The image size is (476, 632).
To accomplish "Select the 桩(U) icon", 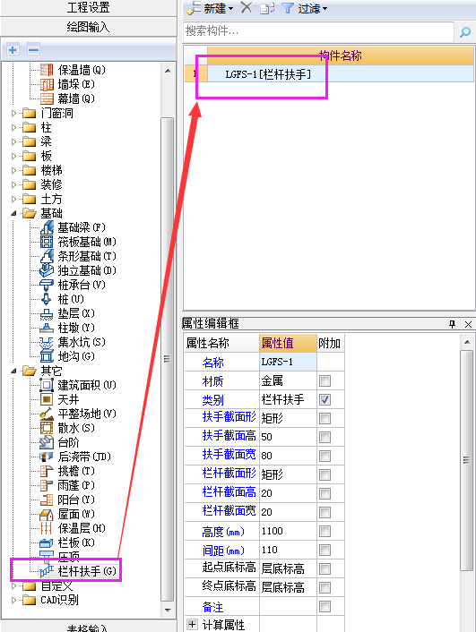I will click(47, 299).
